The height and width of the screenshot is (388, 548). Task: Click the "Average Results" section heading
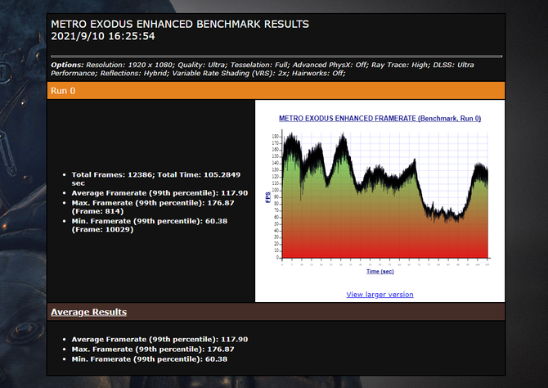(x=88, y=312)
